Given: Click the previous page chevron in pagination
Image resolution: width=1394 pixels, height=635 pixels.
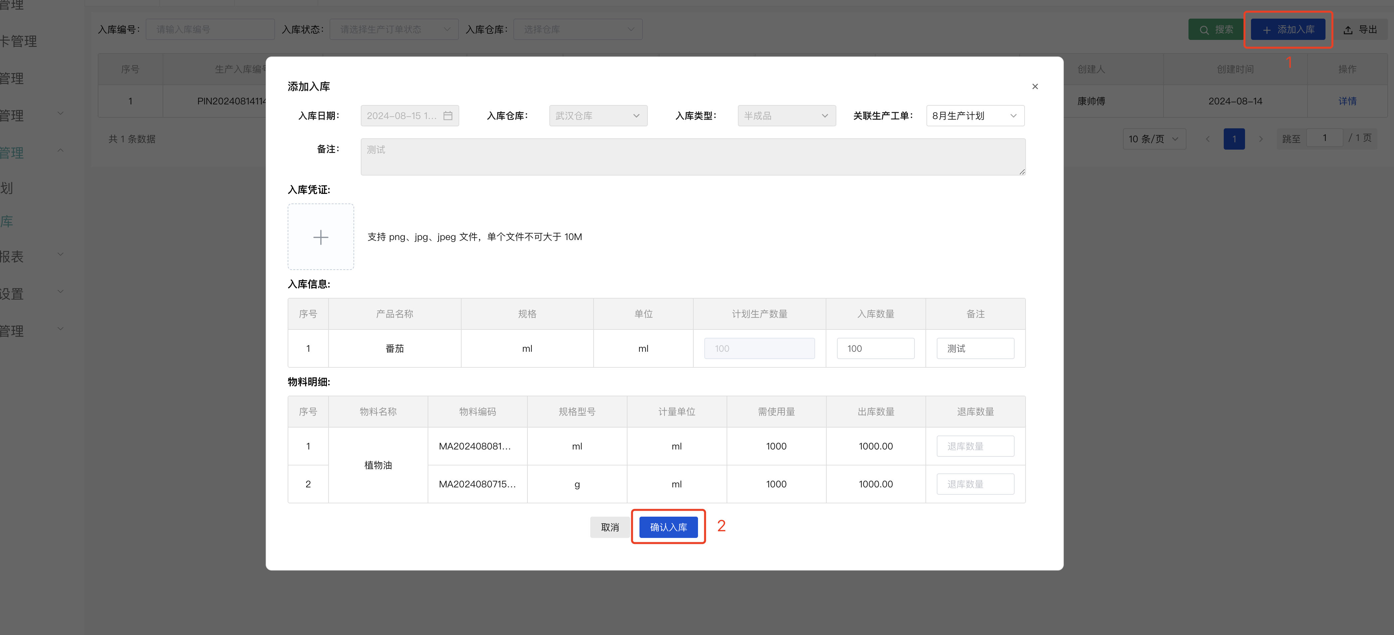Looking at the screenshot, I should [1208, 139].
